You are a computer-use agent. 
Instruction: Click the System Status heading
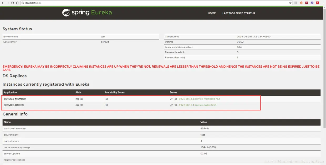[x=17, y=29]
